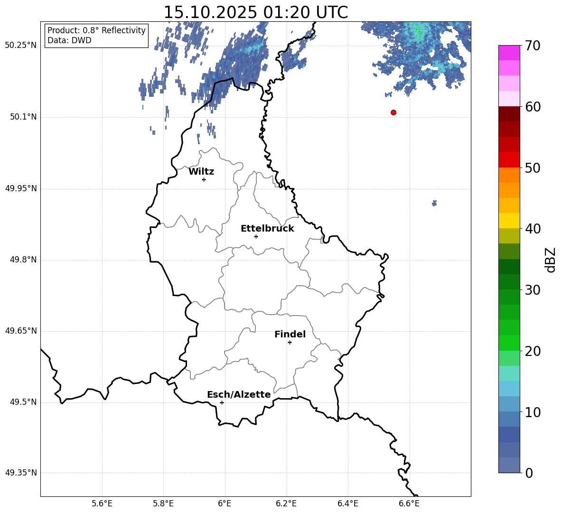Click the Esch/Alzette location cross marker

(222, 402)
